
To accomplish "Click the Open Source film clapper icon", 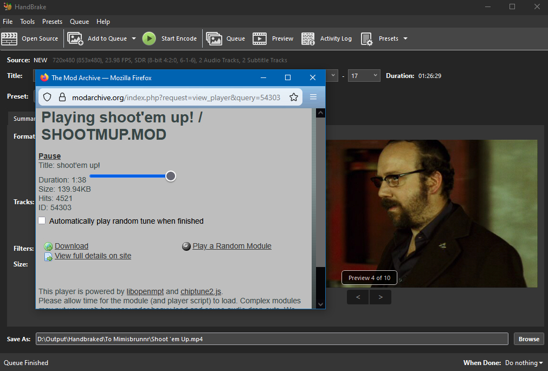I will (x=10, y=38).
